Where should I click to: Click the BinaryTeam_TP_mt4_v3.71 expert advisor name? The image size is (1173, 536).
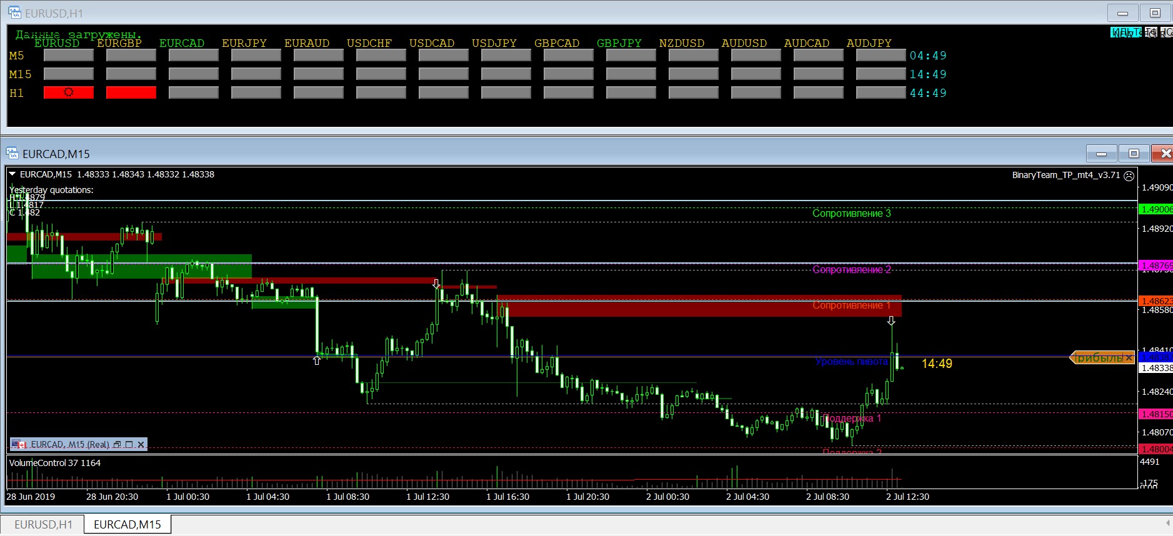click(1066, 176)
